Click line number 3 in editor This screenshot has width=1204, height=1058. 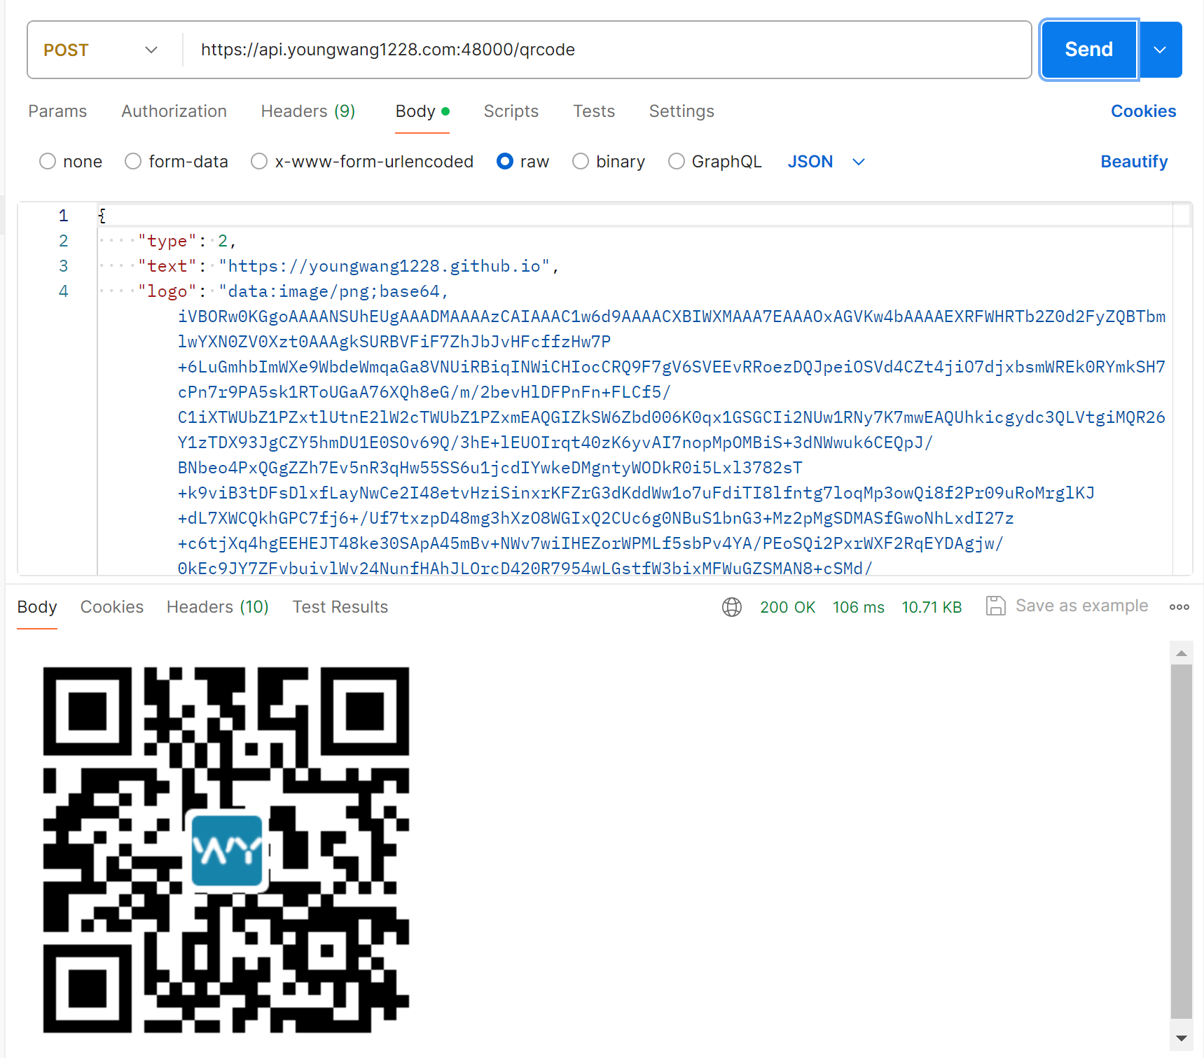point(64,266)
